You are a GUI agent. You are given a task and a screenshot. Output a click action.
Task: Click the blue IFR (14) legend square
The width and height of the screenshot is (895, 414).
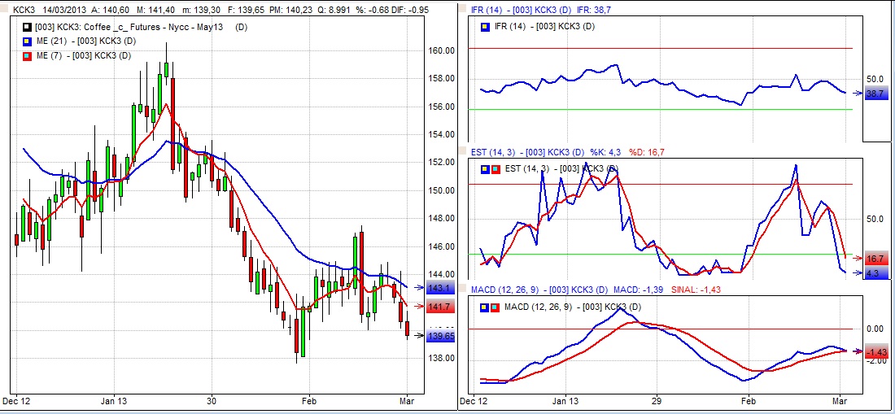pyautogui.click(x=486, y=26)
